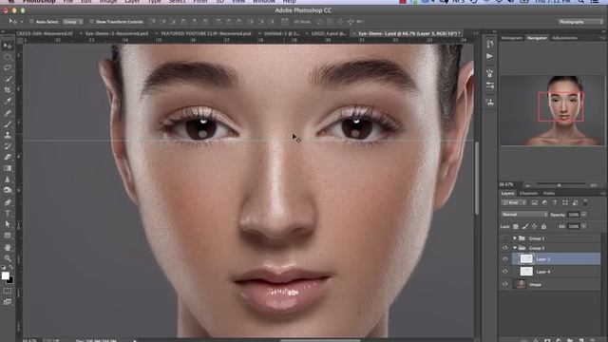Select the Type tool
The width and height of the screenshot is (608, 342).
point(8,213)
